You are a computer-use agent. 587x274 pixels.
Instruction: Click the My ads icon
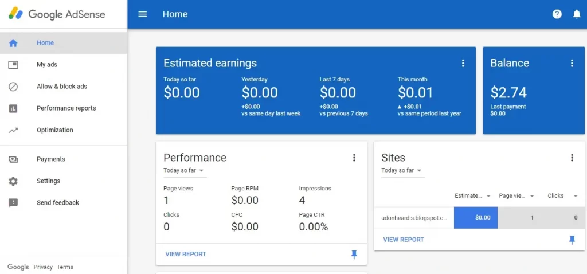point(13,65)
